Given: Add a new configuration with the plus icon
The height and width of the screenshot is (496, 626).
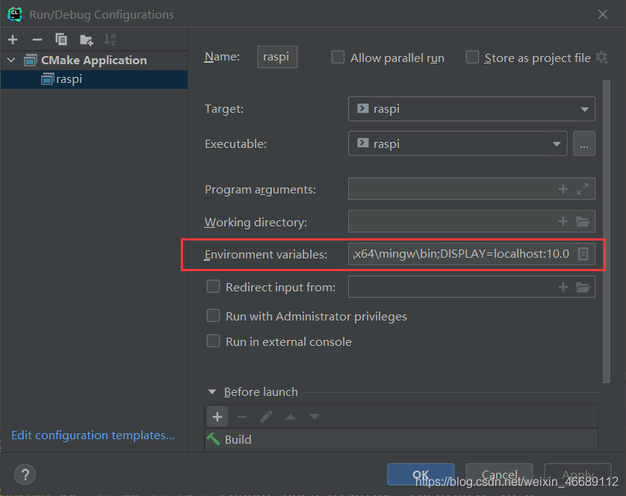Looking at the screenshot, I should click(13, 40).
